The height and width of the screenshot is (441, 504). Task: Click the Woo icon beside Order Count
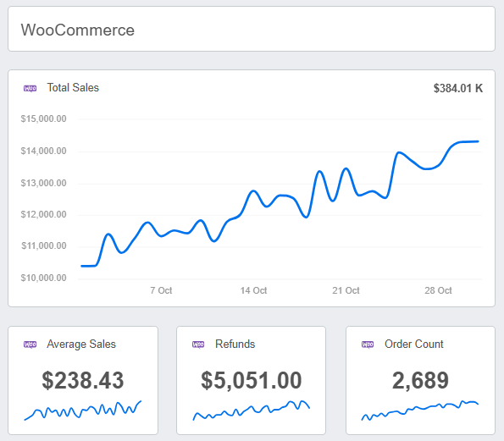click(x=368, y=345)
